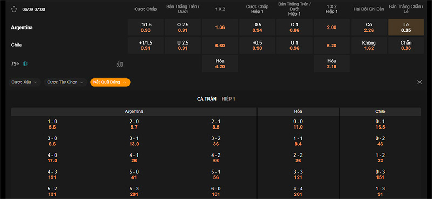Choose draw score 1 - 1 at 8.4

tap(298, 141)
